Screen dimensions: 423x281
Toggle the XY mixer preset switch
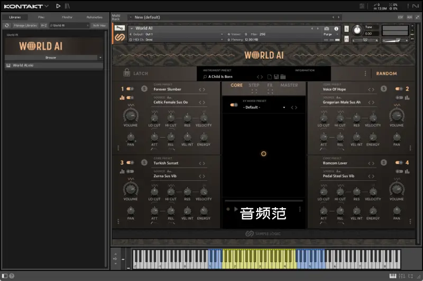234,105
